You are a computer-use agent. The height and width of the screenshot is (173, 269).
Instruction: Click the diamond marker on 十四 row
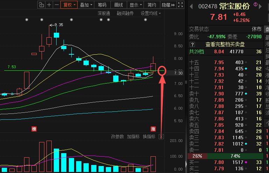[x=246, y=69]
